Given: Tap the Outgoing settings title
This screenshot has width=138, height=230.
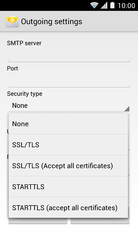Looking at the screenshot, I should (x=52, y=22).
